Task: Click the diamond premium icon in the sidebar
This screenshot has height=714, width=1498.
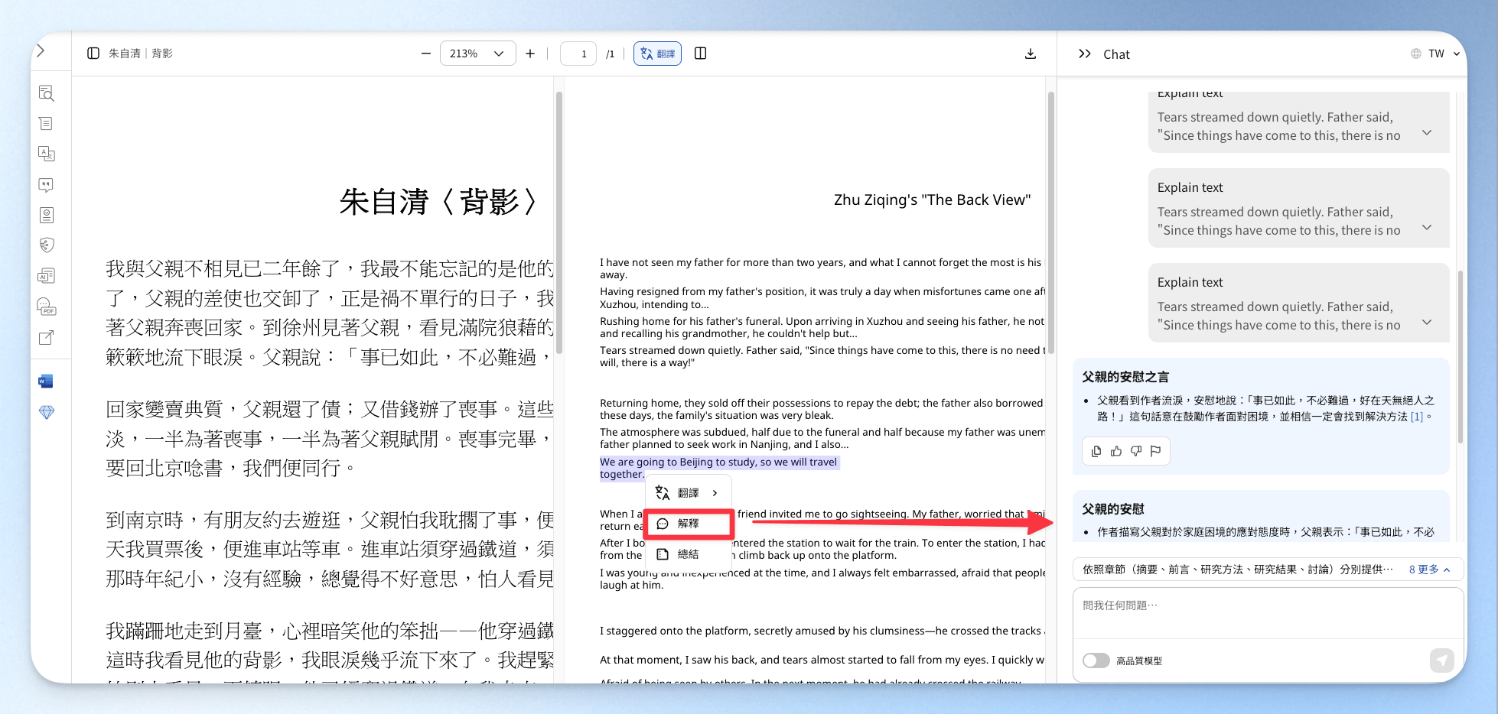Action: [x=47, y=412]
